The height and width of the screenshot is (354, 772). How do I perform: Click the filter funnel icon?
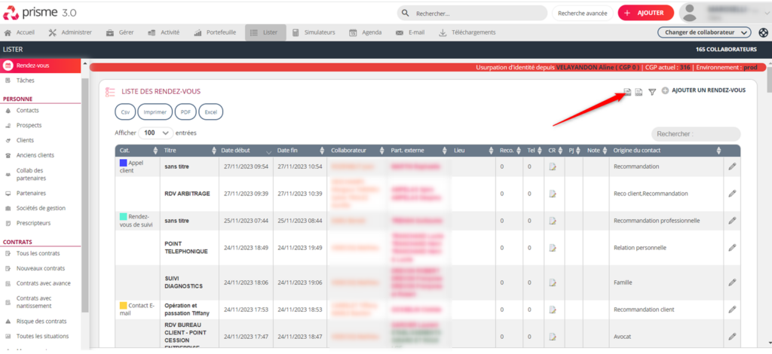point(652,92)
